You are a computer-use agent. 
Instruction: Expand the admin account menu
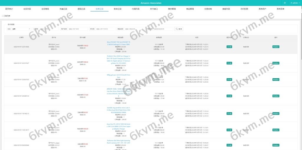coord(295,3)
